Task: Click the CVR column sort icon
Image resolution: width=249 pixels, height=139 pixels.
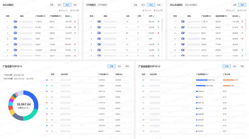Action: (x=154, y=16)
